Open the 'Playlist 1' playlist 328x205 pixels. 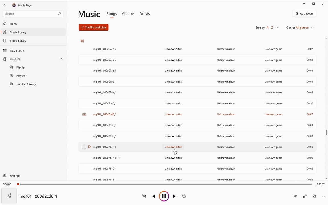(x=33, y=76)
